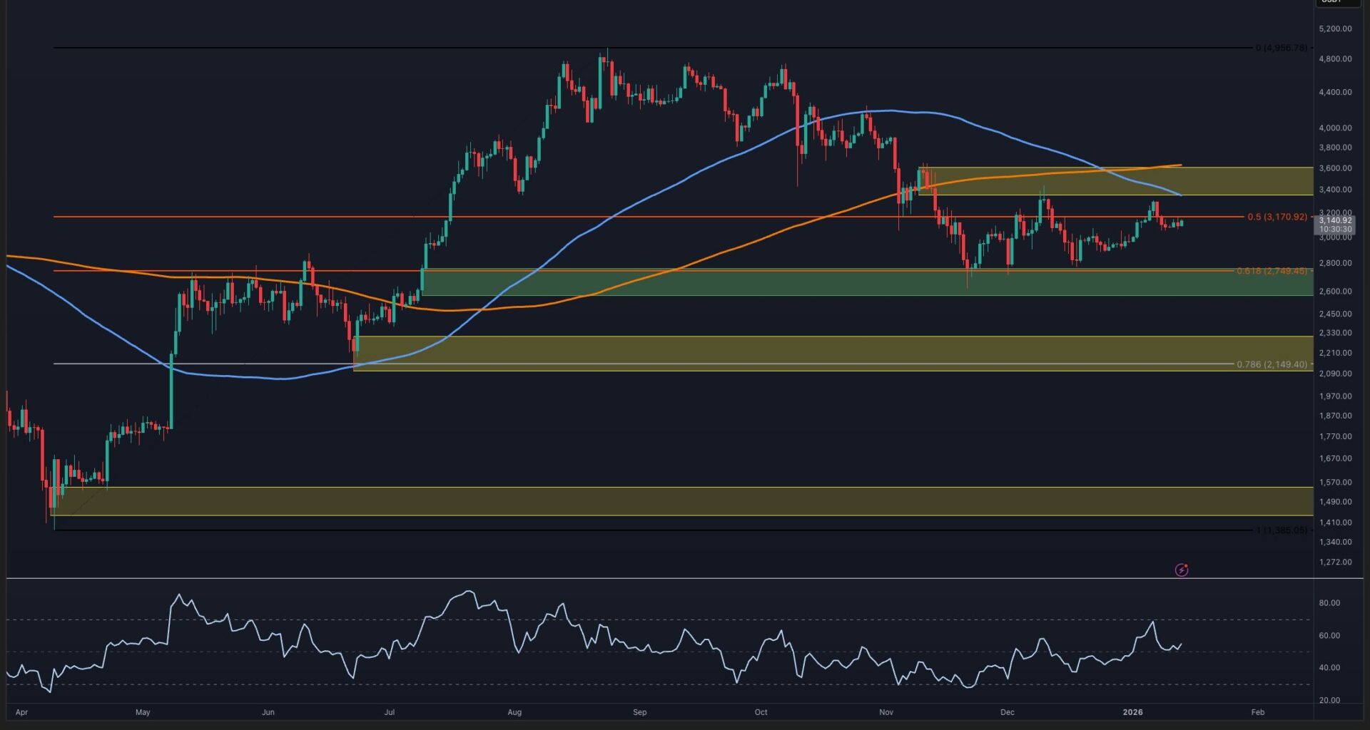Click the purple lightning event icon

1182,570
